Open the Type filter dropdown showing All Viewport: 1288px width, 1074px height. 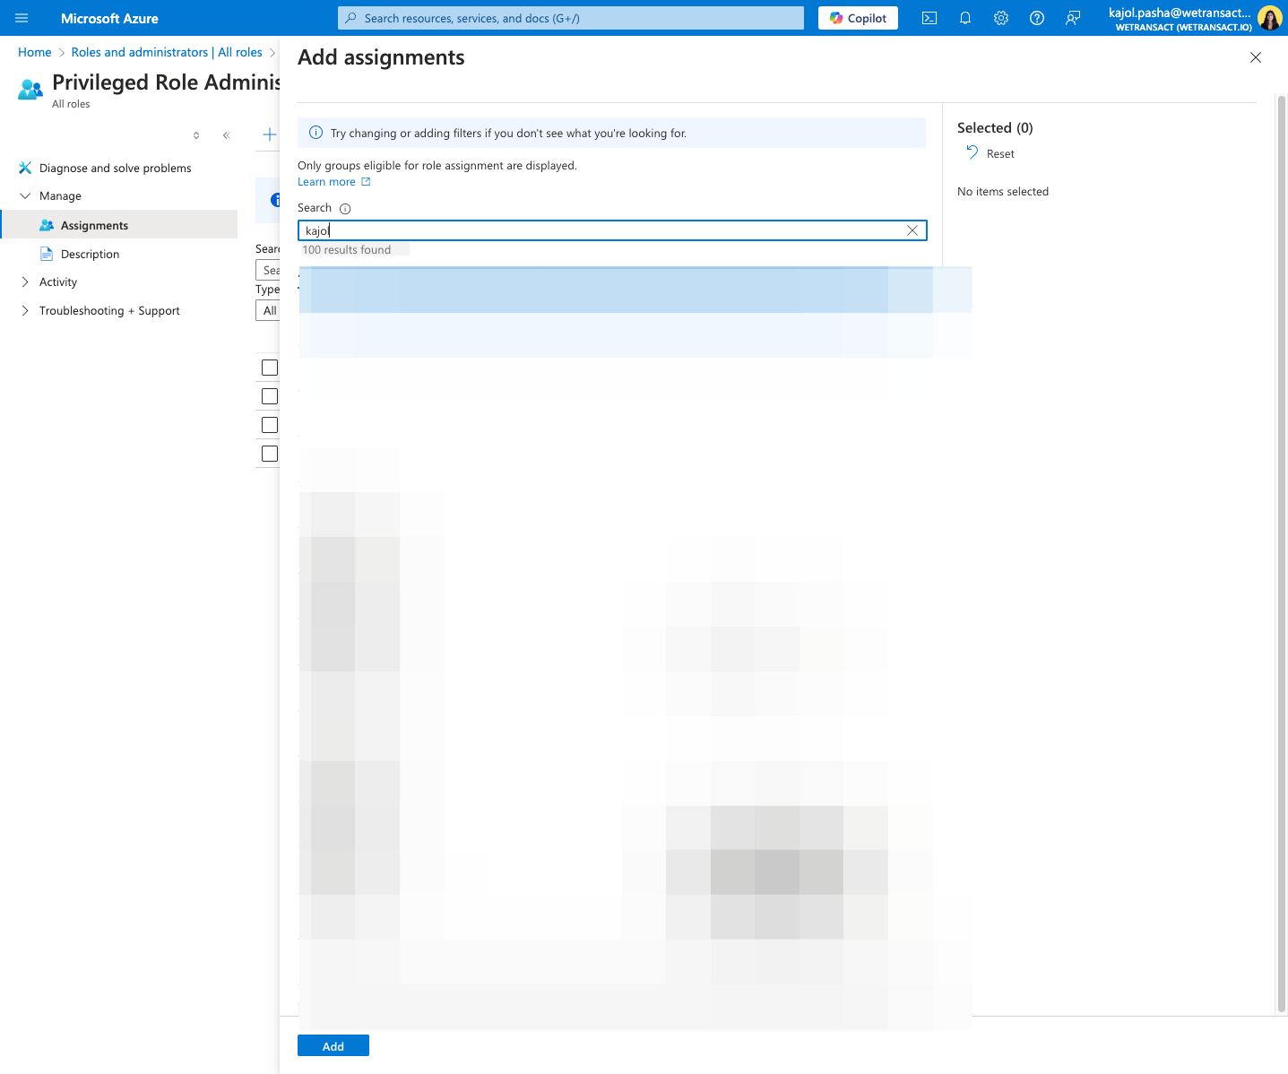tap(268, 310)
